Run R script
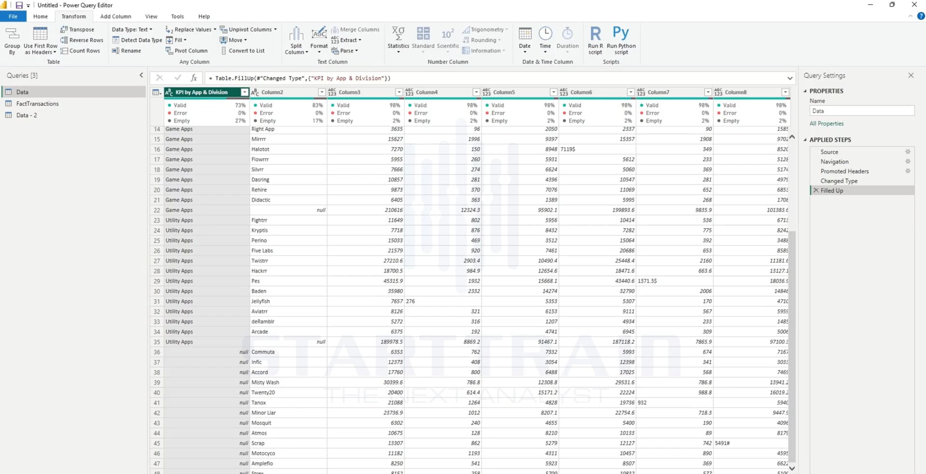 (595, 41)
